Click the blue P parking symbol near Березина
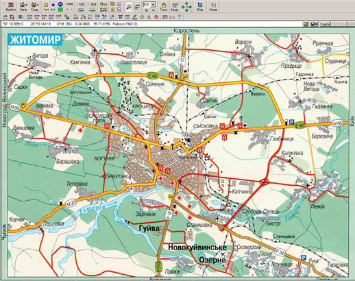 [x=291, y=122]
